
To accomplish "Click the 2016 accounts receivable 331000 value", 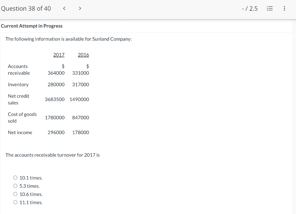I will point(81,73).
